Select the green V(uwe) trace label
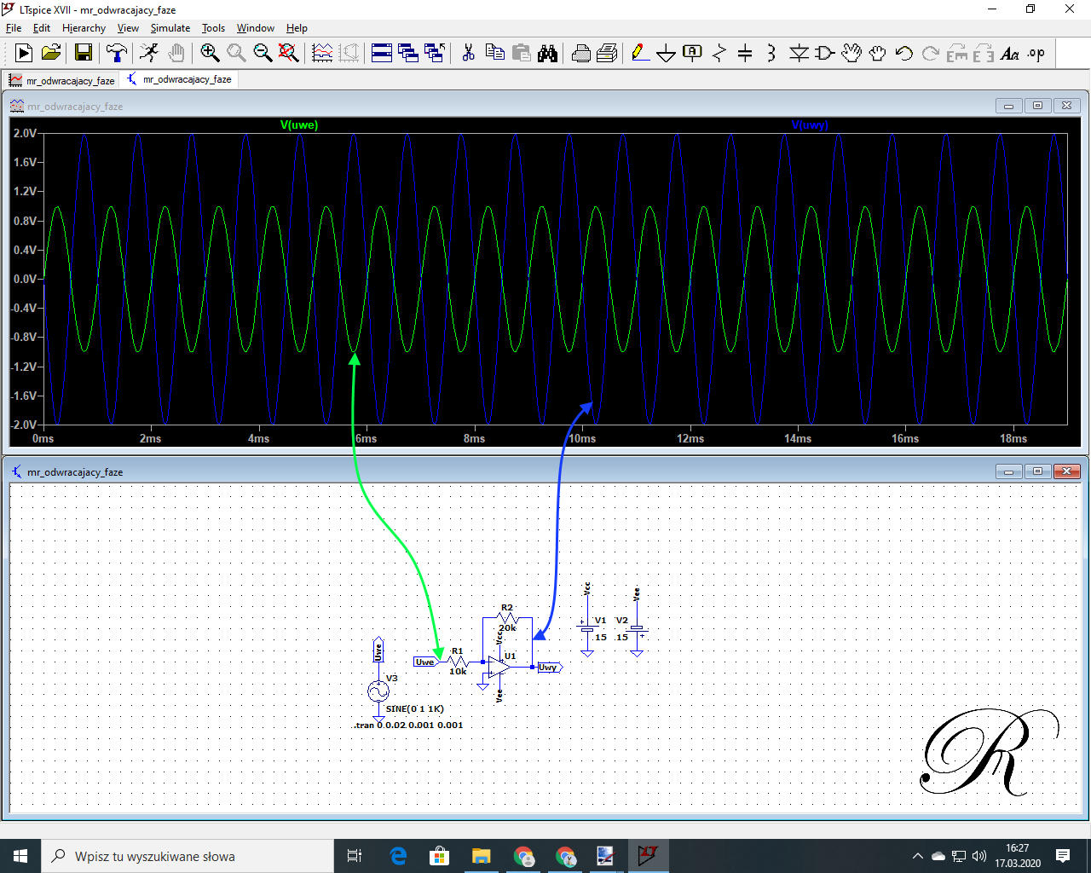 coord(299,125)
